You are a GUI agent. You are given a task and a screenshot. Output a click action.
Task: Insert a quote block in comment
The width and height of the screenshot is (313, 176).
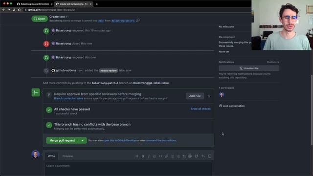pos(155,156)
